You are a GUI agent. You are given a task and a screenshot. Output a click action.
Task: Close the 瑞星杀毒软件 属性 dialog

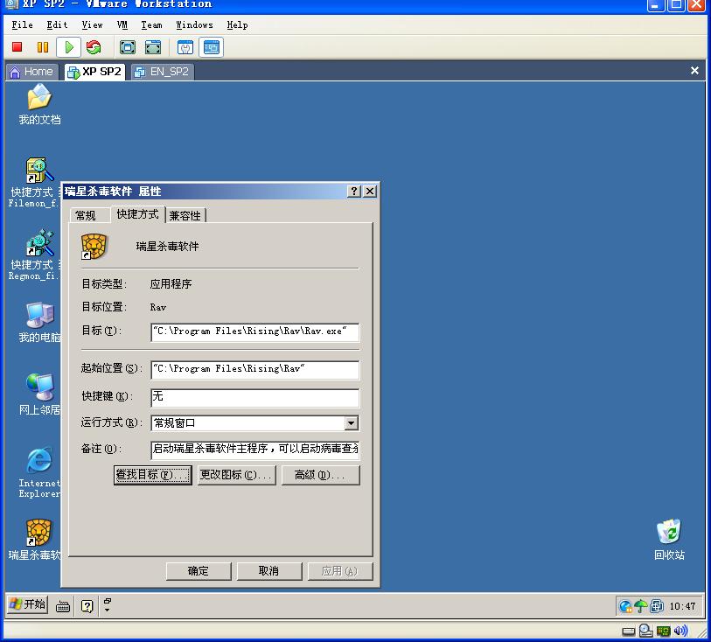point(370,192)
